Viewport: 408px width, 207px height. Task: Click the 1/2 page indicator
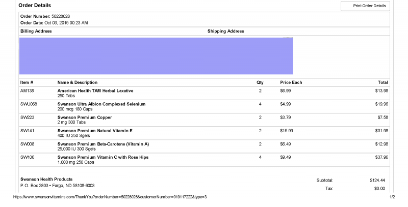392,197
